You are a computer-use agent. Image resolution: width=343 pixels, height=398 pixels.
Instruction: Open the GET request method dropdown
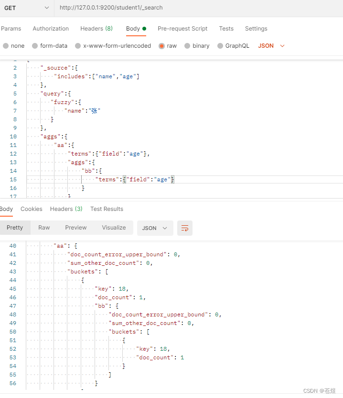tap(26, 8)
